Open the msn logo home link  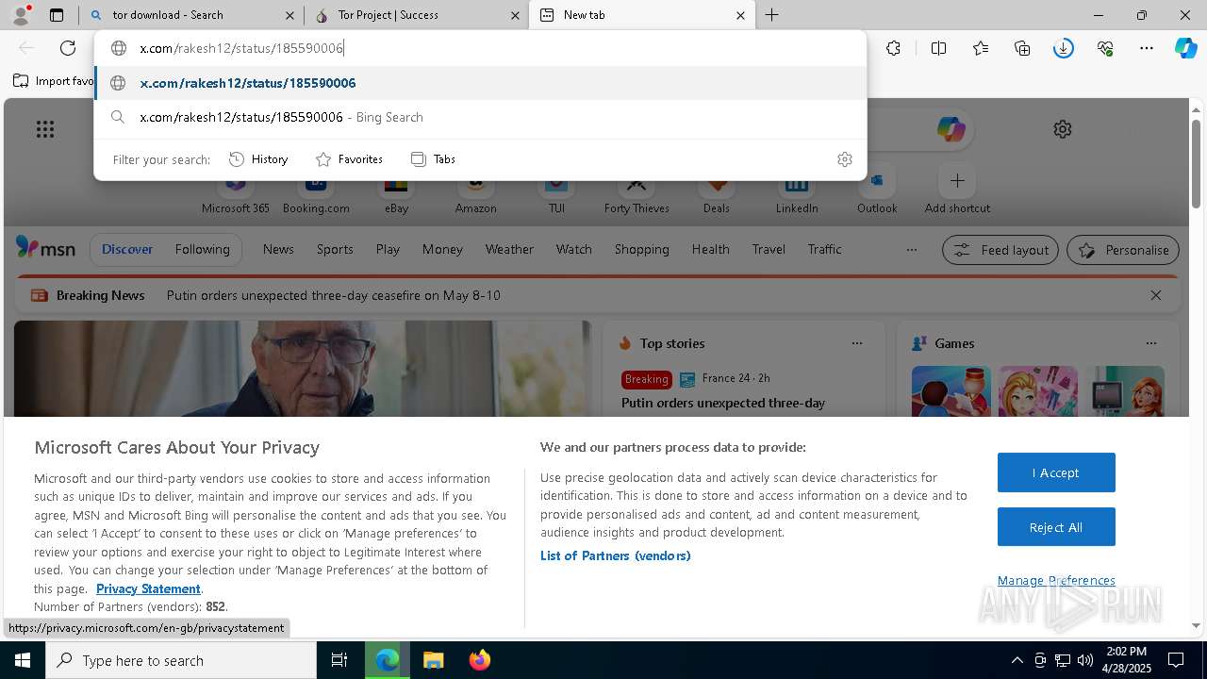point(45,248)
